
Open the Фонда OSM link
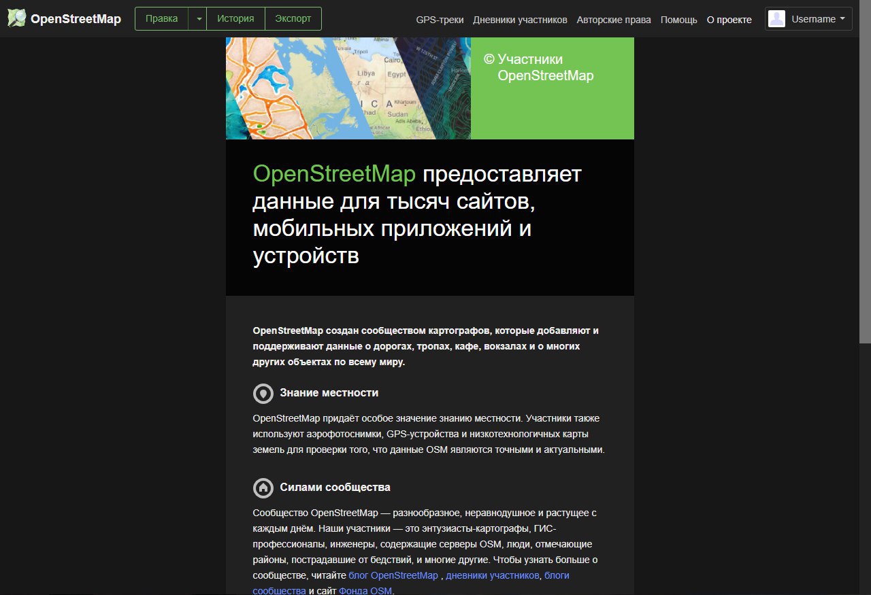(365, 591)
